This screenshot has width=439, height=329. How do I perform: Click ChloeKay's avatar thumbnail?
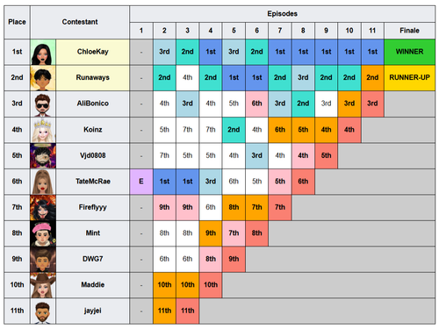point(43,52)
